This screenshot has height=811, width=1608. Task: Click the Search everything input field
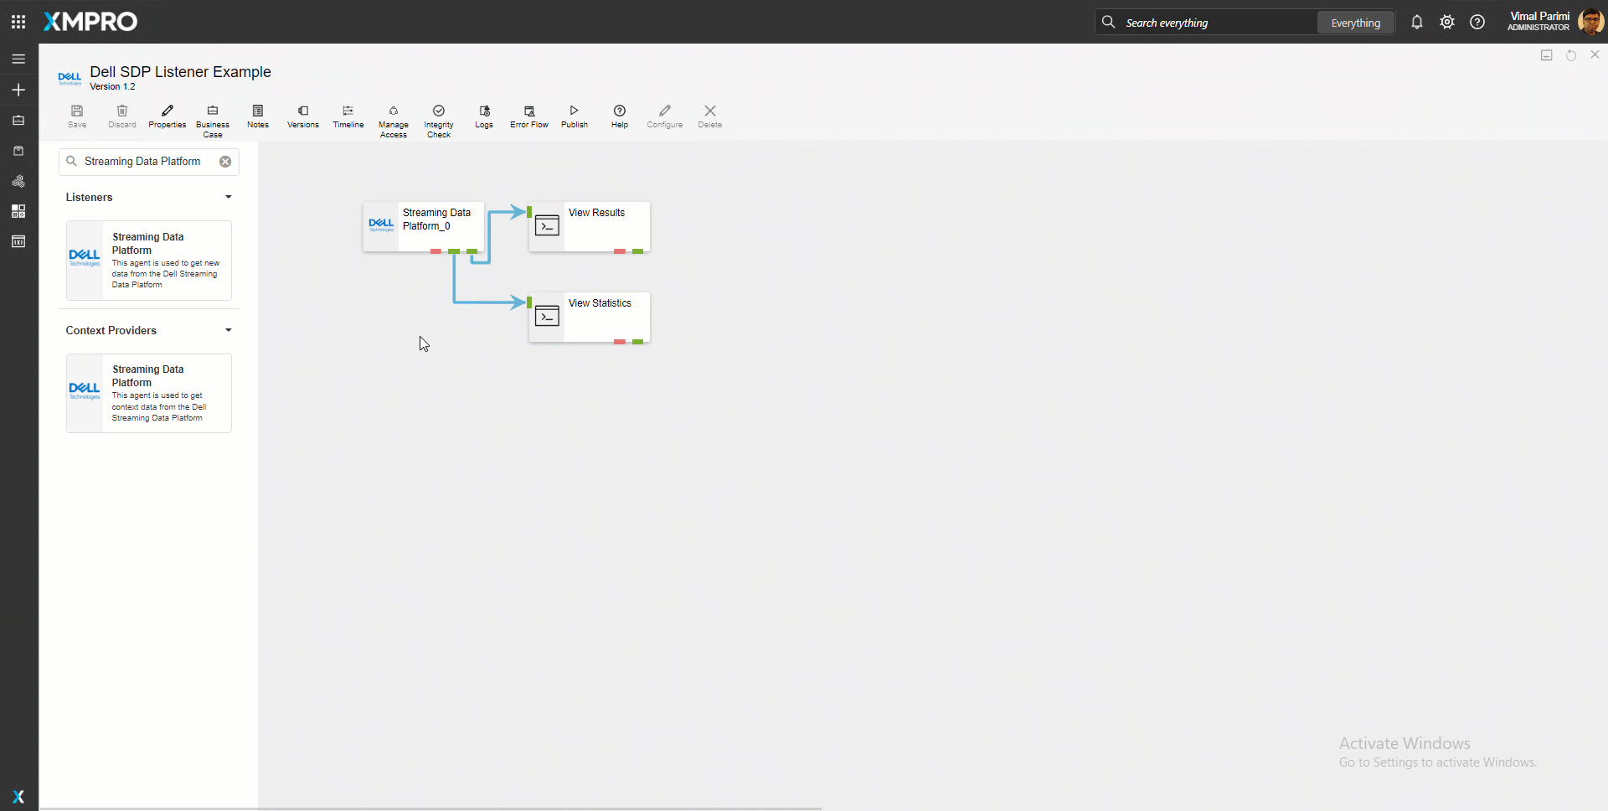pyautogui.click(x=1214, y=23)
